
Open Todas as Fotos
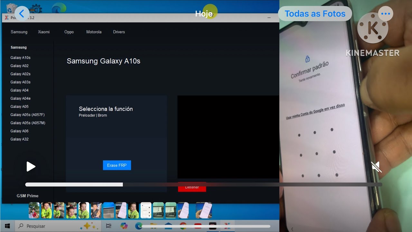pos(315,14)
